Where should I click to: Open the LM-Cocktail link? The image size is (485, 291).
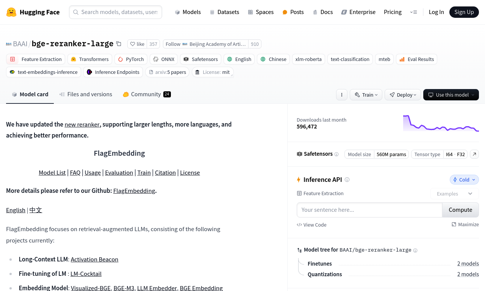[x=86, y=274]
